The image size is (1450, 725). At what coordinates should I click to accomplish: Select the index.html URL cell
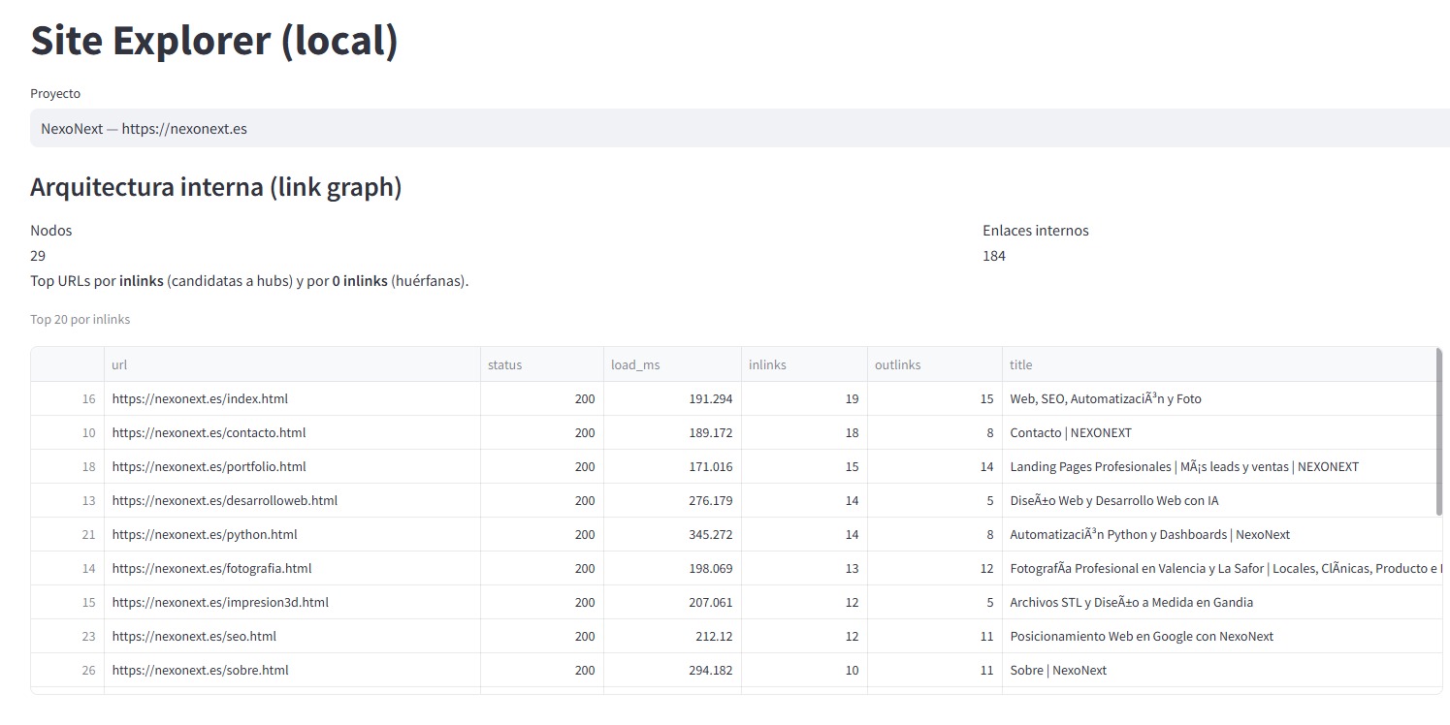coord(200,398)
